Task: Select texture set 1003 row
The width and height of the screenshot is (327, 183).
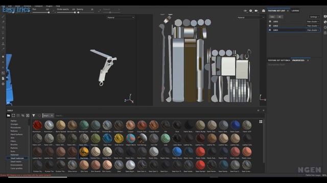Action: click(294, 30)
